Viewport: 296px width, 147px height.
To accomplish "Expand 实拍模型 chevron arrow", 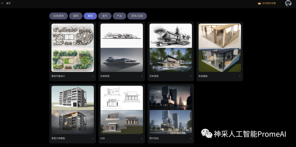I will [x=240, y=76].
